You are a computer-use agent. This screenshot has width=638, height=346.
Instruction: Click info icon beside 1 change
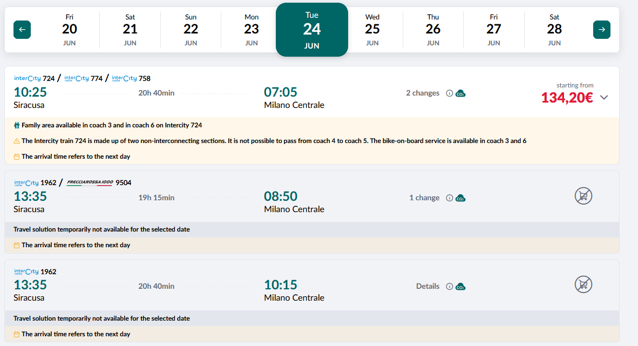pyautogui.click(x=449, y=198)
